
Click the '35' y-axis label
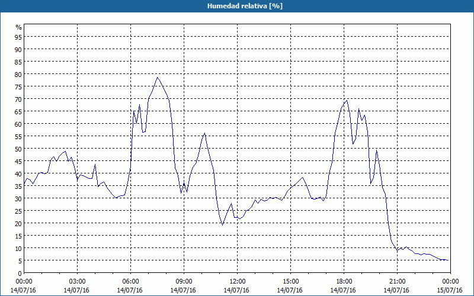pos(18,186)
